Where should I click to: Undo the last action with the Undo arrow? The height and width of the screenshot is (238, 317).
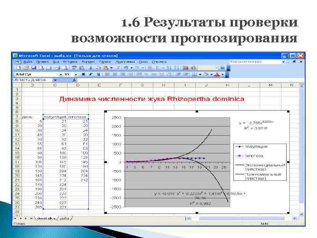coord(126,68)
